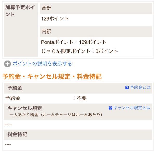Screen dimensions: 156x156
Task: Select the 129ポイント total value
Action: tap(55, 19)
